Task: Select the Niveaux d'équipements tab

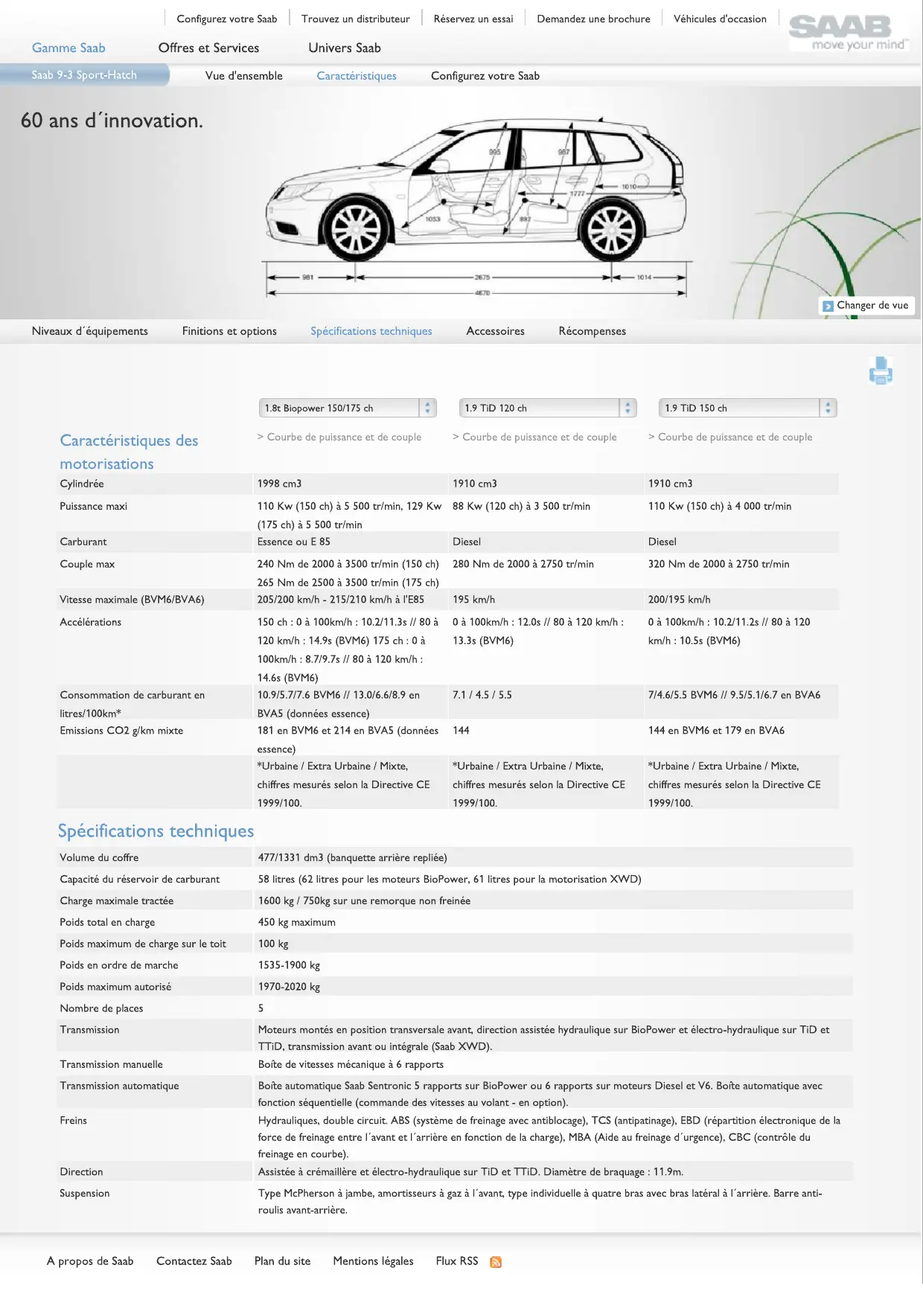Action: (x=90, y=331)
